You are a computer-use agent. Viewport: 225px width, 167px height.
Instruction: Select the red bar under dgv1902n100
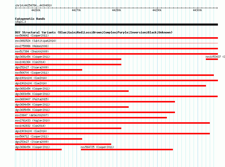[x=110, y=86]
